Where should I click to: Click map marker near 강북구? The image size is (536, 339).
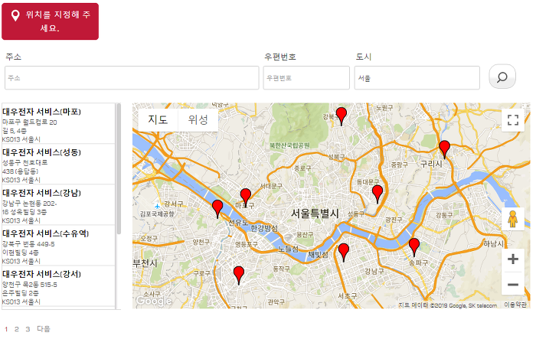pyautogui.click(x=342, y=116)
